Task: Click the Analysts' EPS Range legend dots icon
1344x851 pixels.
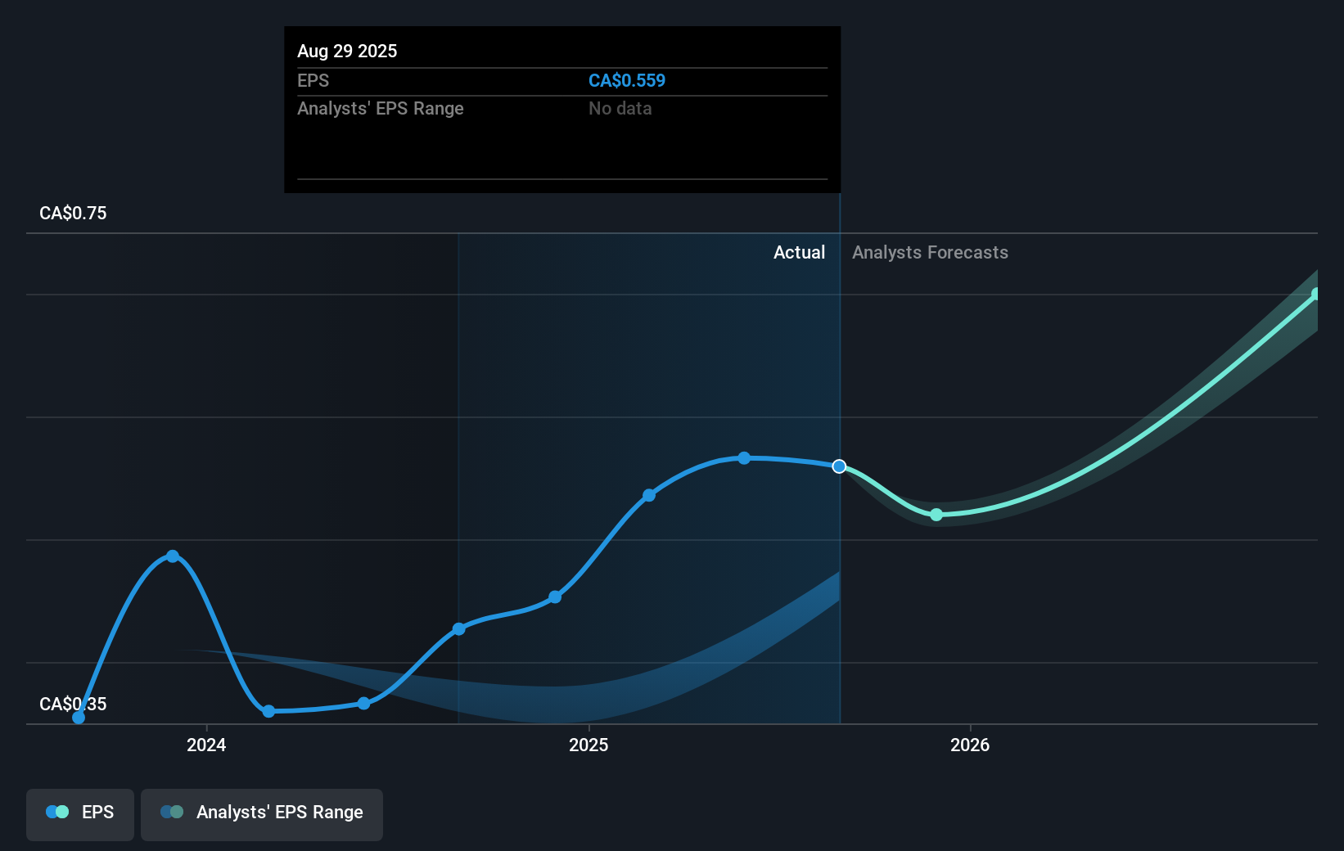Action: 172,813
